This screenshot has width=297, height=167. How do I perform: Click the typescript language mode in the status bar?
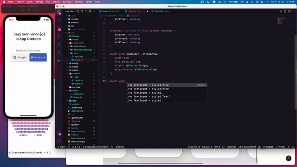[x=232, y=147]
